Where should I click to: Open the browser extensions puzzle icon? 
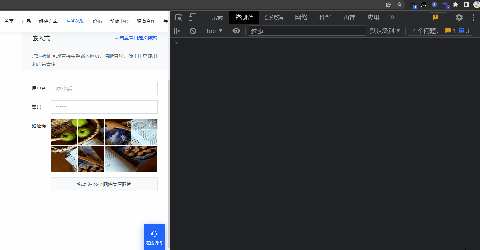tap(455, 4)
